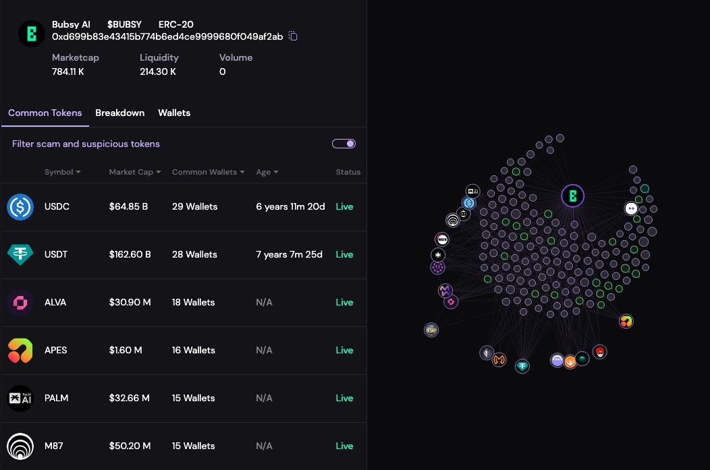Select the ALVA token icon
This screenshot has width=710, height=470.
[20, 302]
